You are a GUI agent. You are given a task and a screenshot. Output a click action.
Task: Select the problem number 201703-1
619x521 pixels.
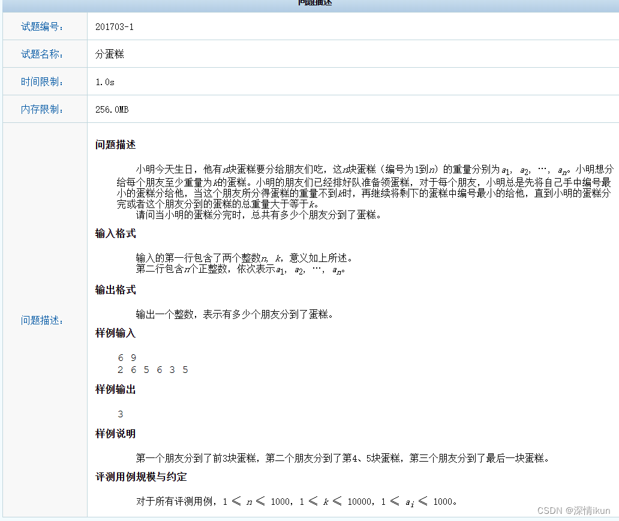[x=115, y=27]
